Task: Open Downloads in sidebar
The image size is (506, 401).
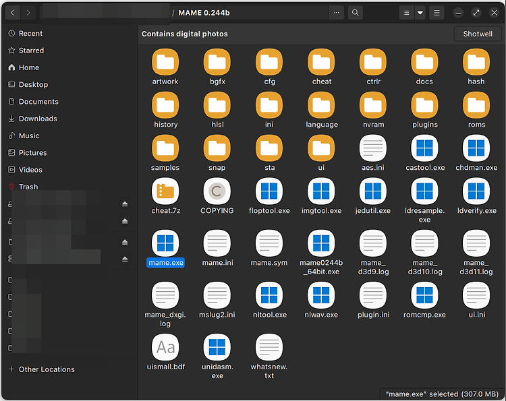Action: (x=69, y=119)
